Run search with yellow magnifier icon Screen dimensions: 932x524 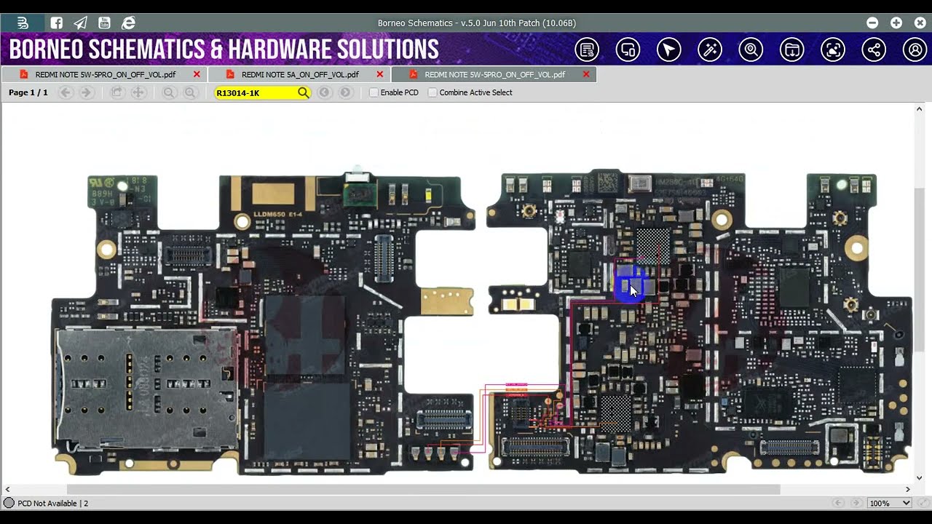click(304, 92)
